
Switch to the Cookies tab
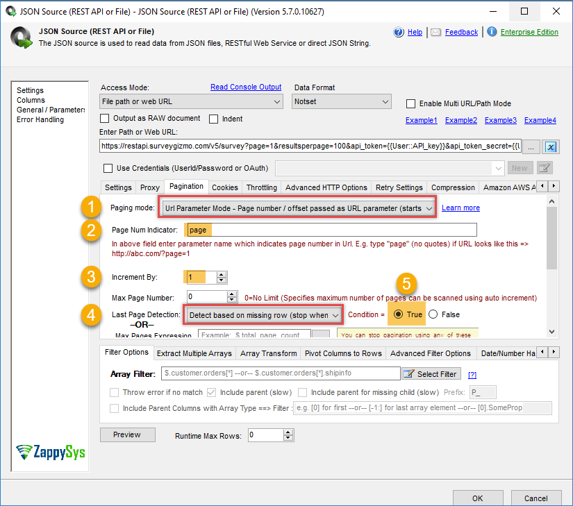click(225, 187)
